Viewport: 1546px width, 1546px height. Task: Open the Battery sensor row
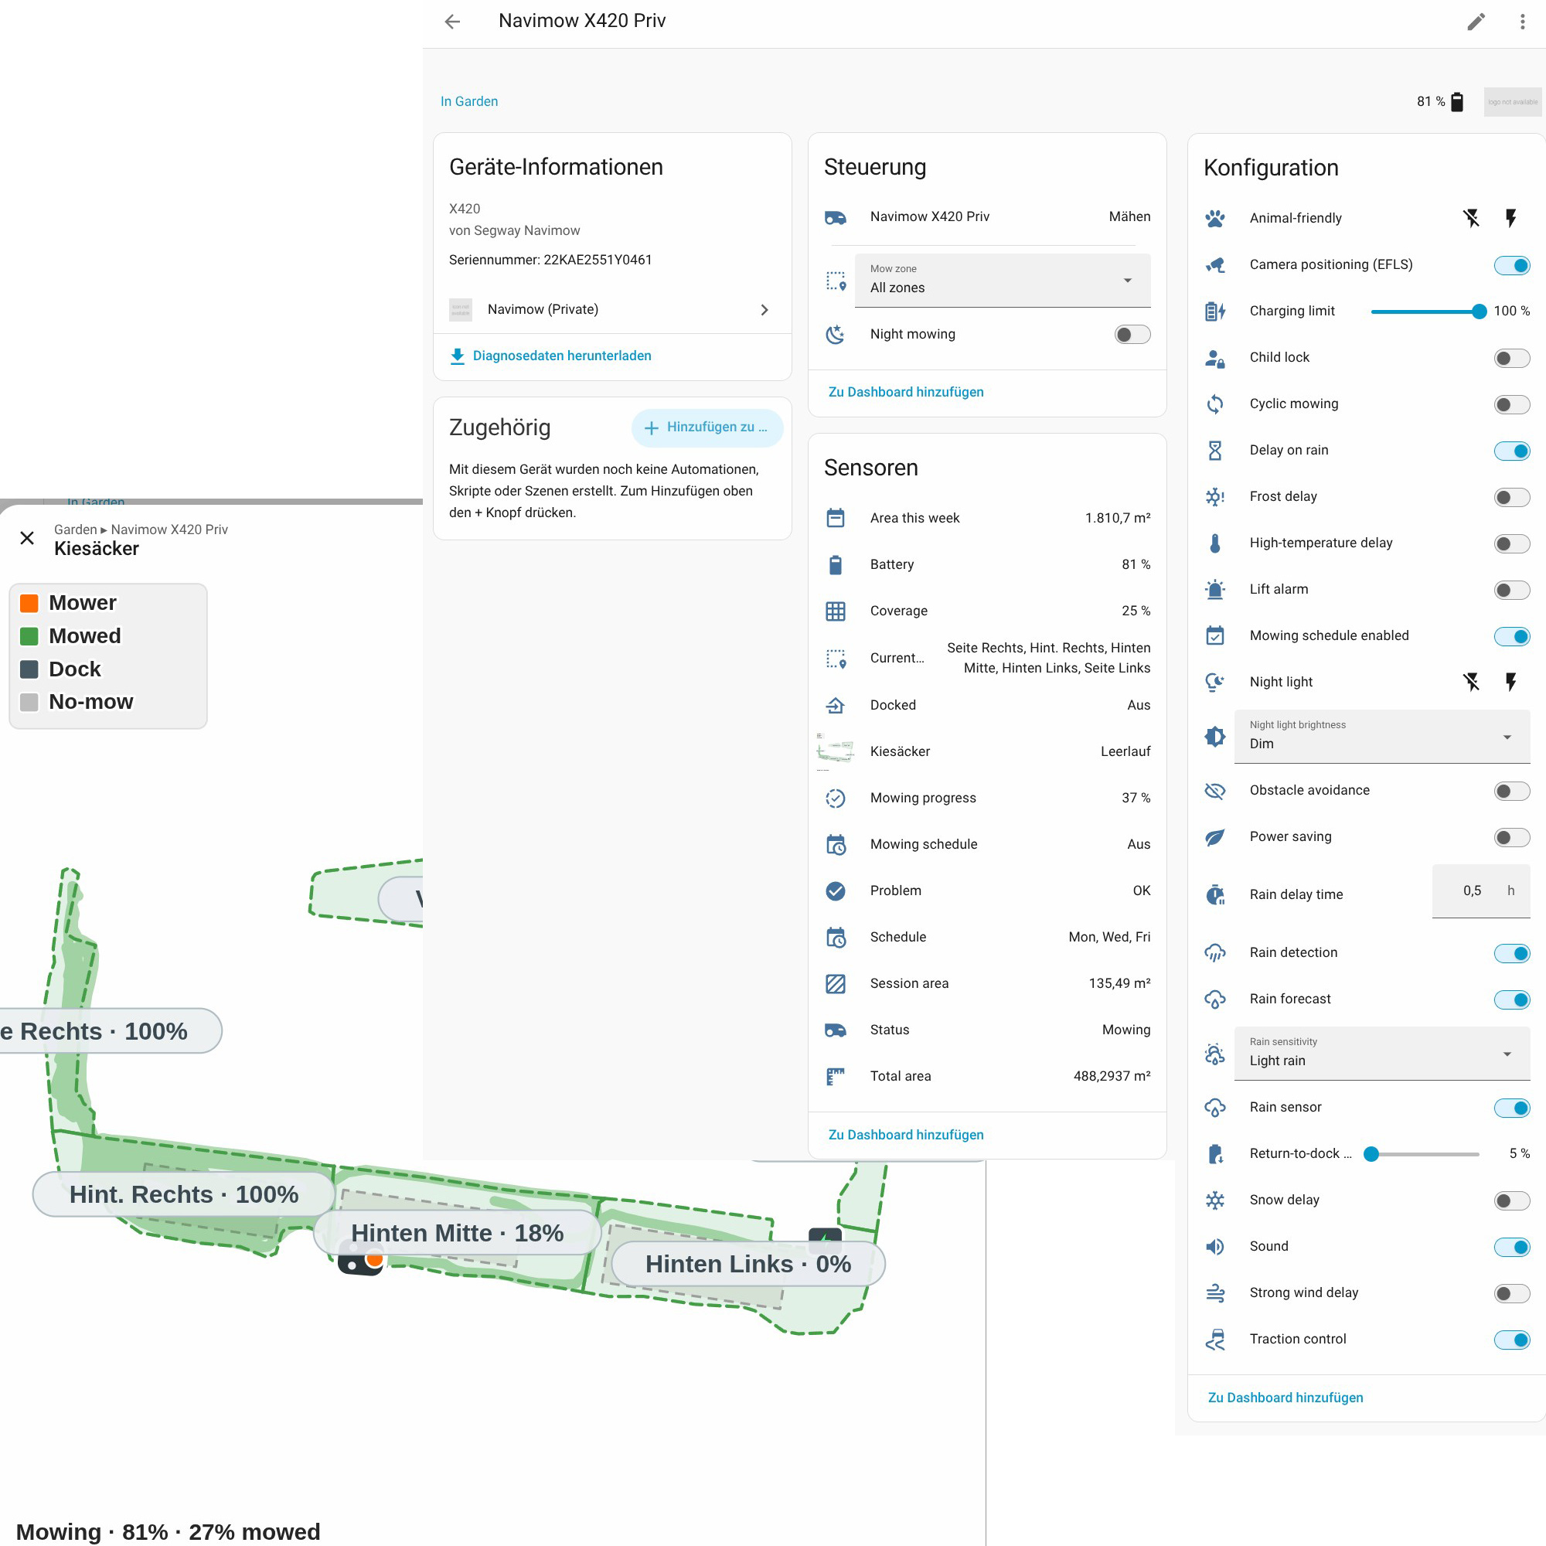[987, 564]
